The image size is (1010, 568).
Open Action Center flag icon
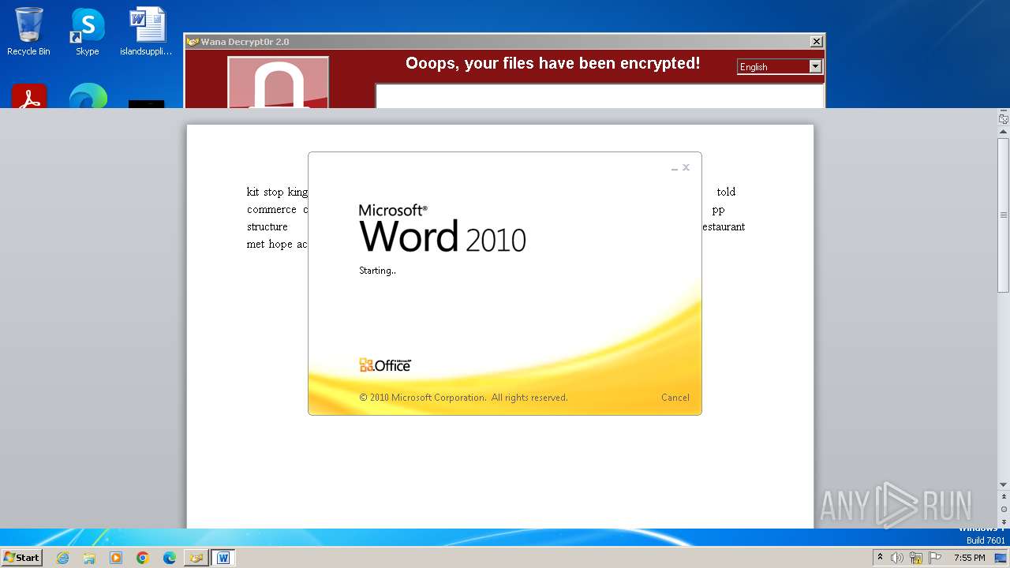click(935, 558)
